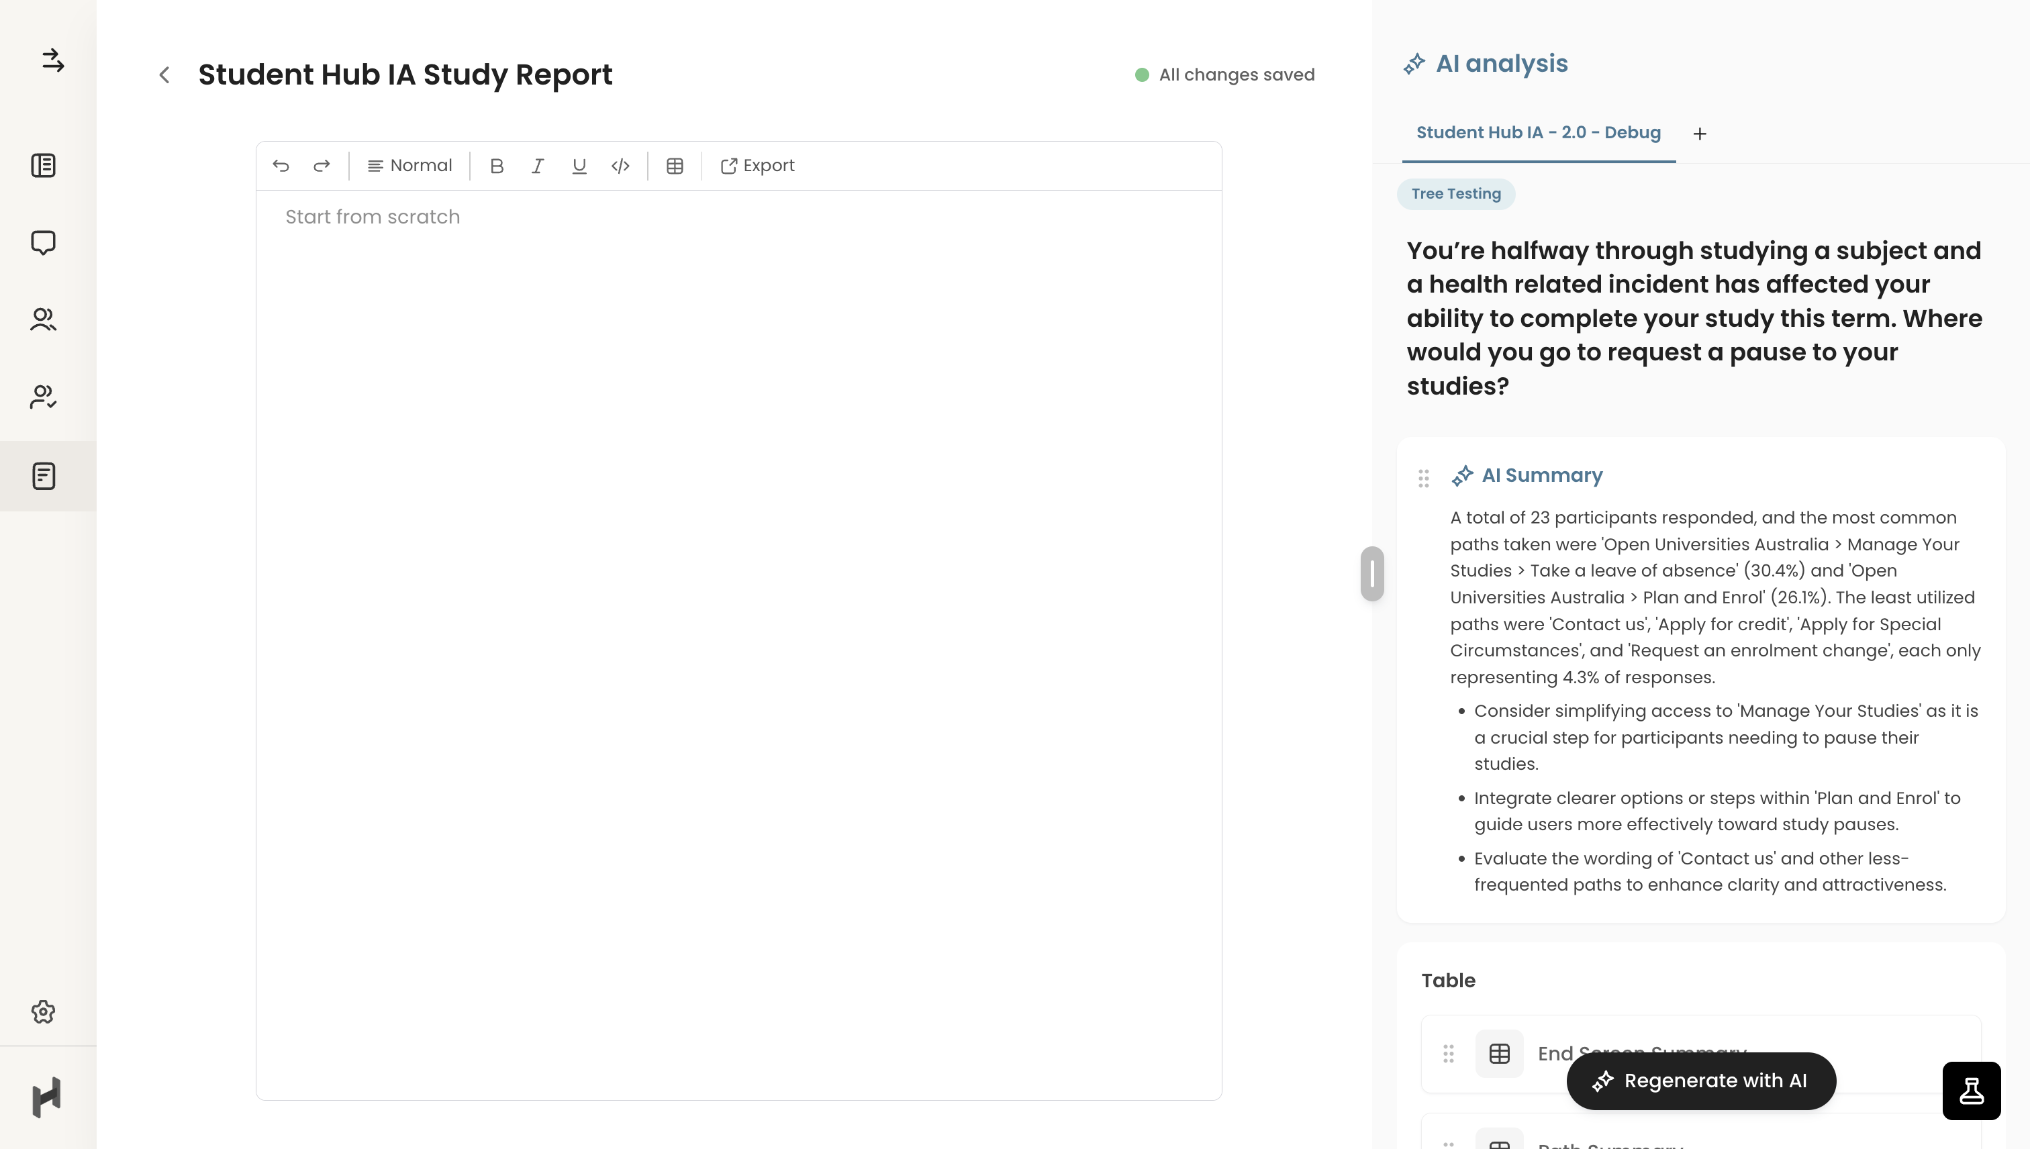The height and width of the screenshot is (1149, 2030).
Task: Click the Table section heading
Action: click(x=1447, y=980)
